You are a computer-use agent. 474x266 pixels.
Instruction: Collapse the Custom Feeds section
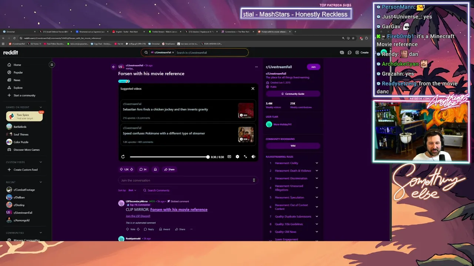click(41, 162)
